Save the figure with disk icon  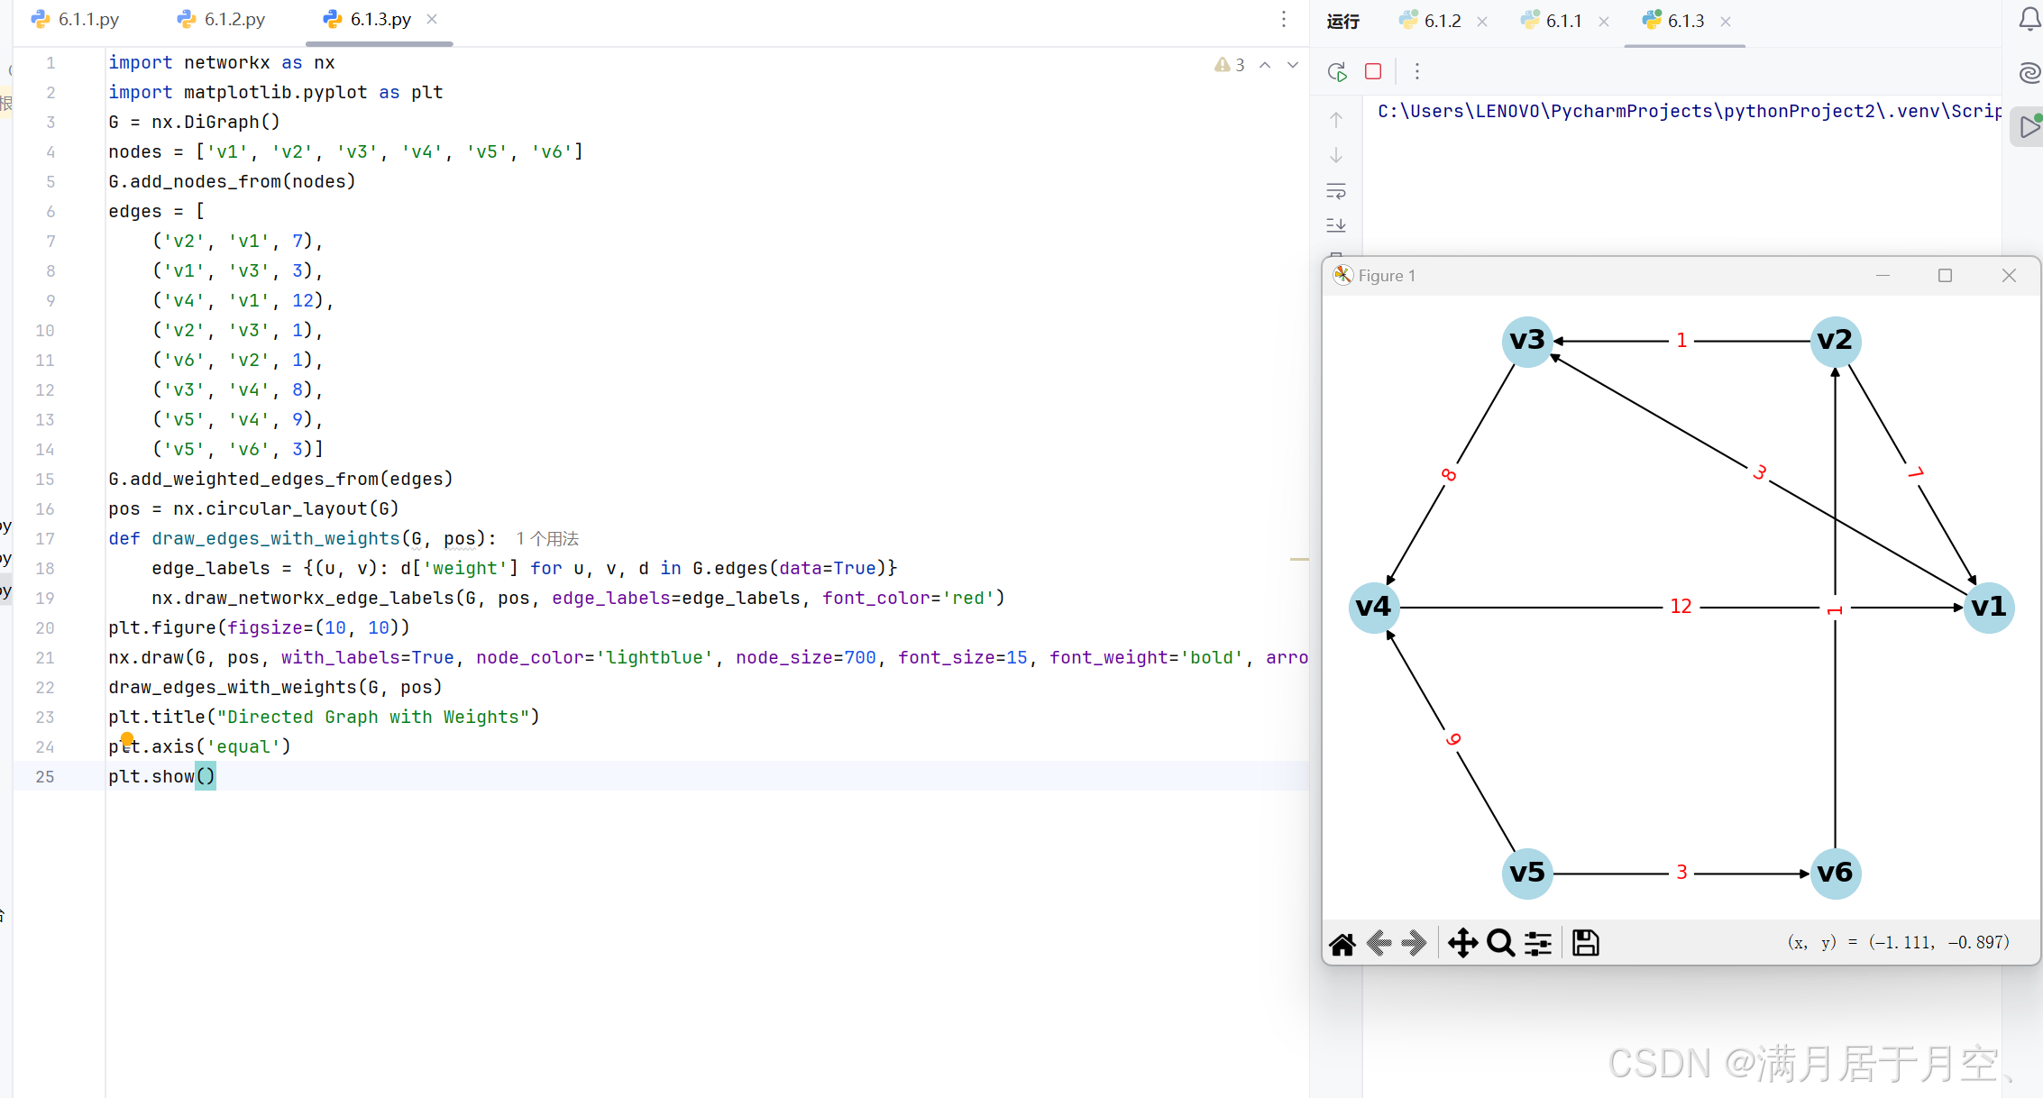click(x=1585, y=943)
